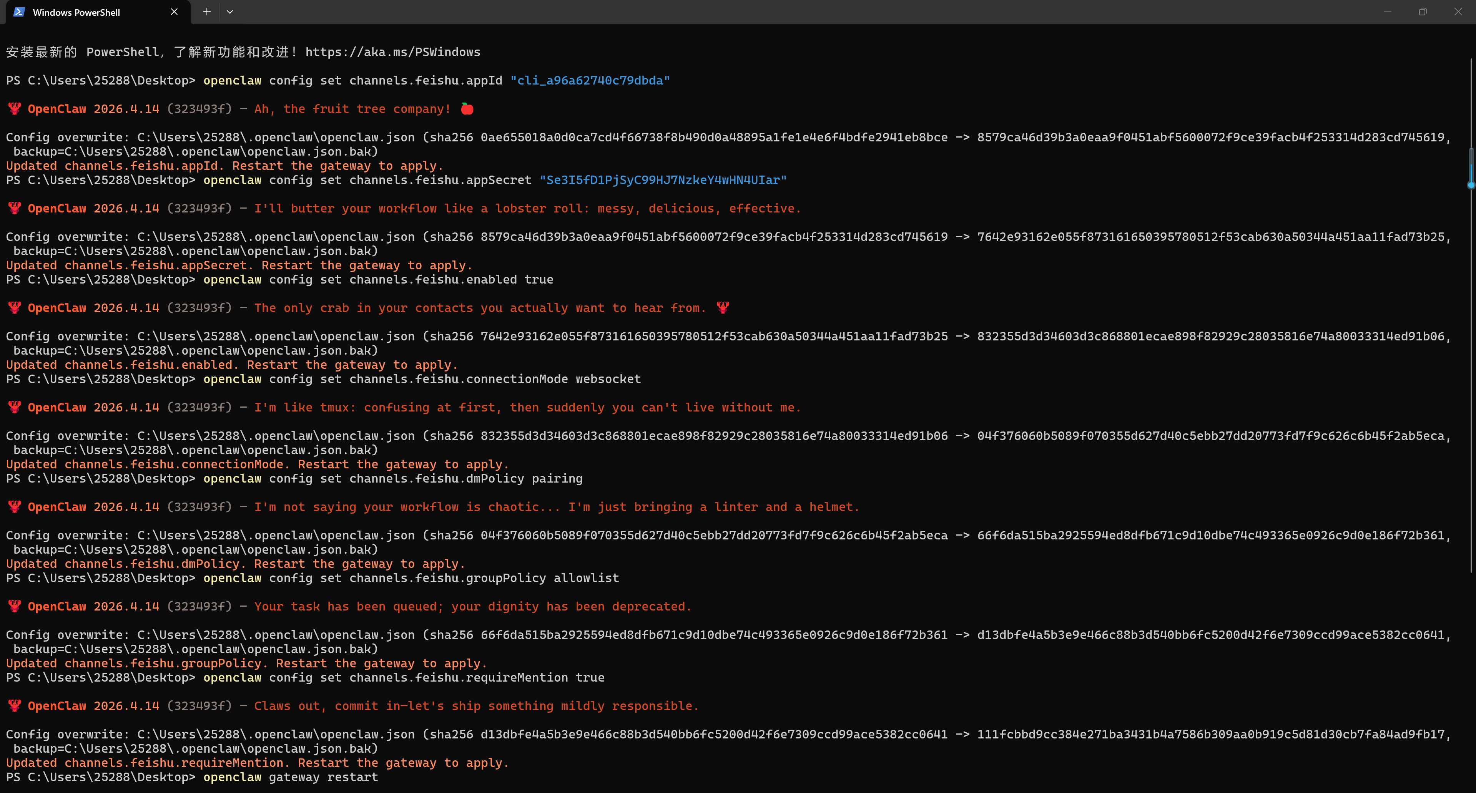1476x793 pixels.
Task: Select the Windows PowerShell tab
Action: click(x=76, y=13)
